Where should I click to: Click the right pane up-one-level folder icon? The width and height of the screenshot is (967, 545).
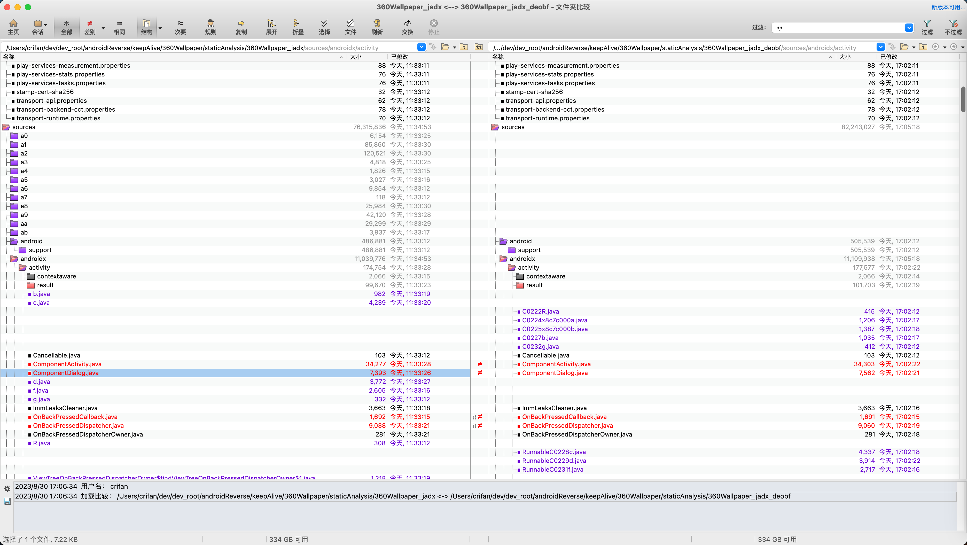click(x=923, y=47)
